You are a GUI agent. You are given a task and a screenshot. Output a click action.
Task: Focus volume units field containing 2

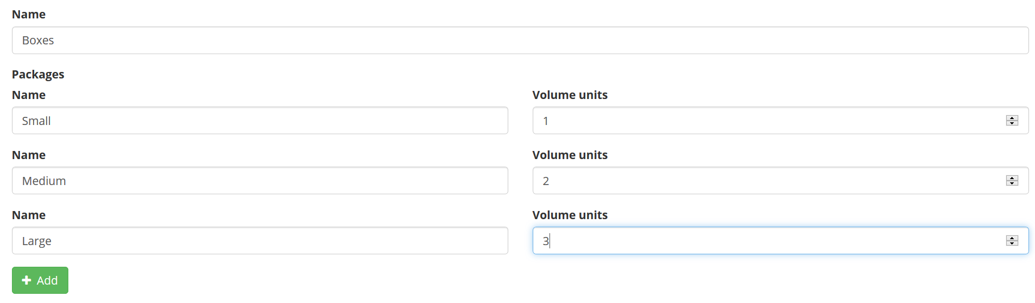point(781,181)
